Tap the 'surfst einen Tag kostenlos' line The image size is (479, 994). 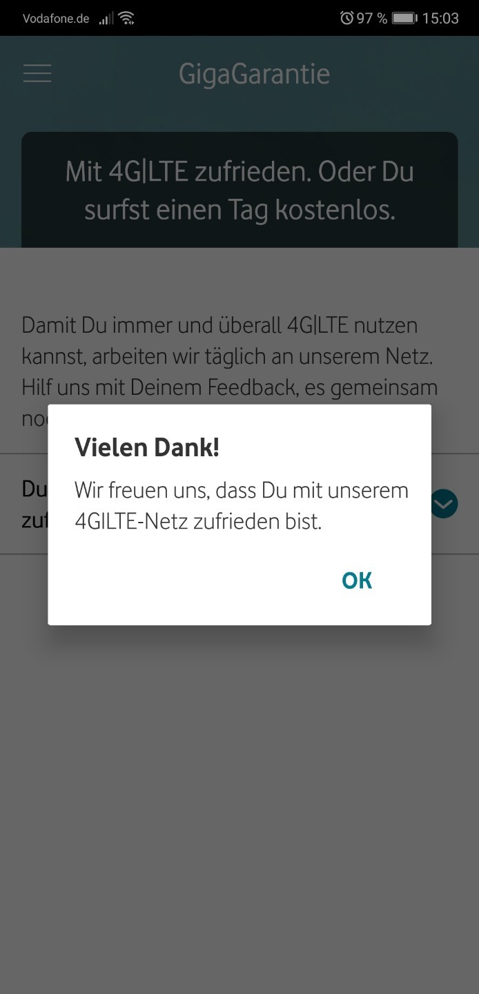(239, 211)
